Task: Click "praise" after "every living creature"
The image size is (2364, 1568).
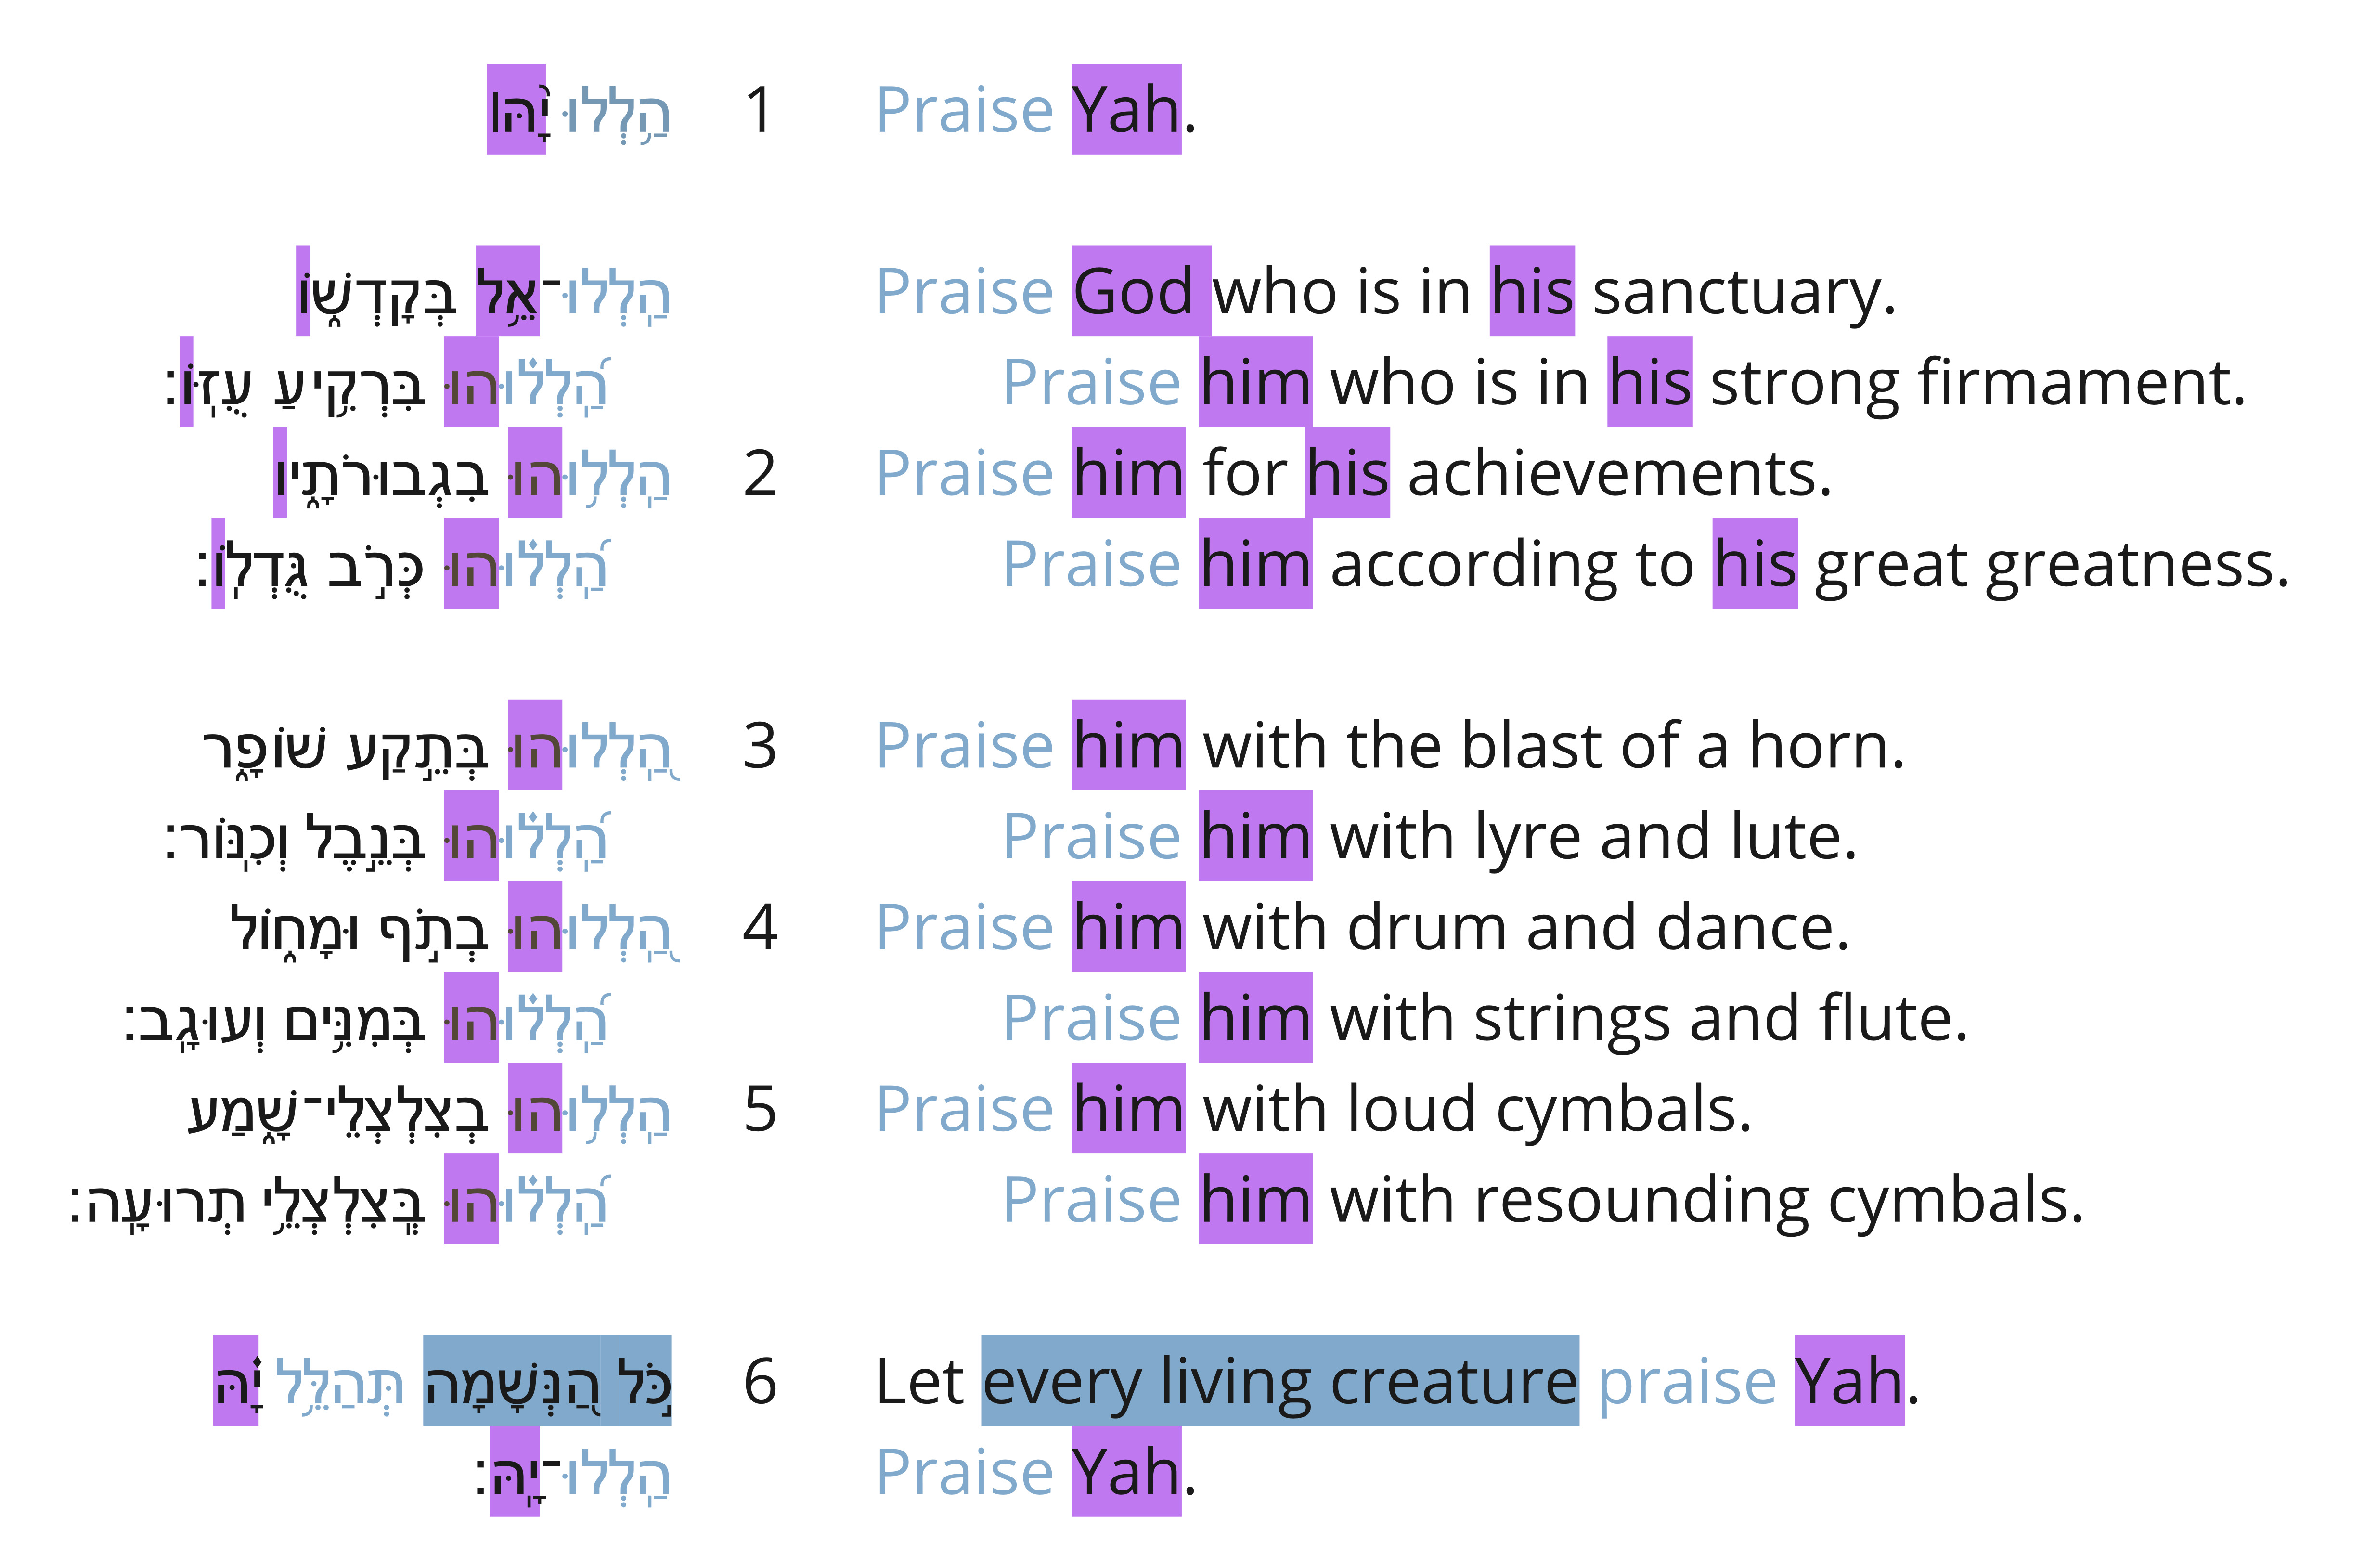Action: click(1686, 1384)
